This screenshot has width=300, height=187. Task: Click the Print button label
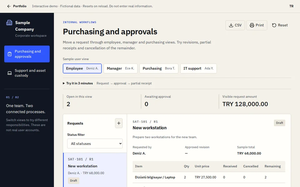point(260,25)
